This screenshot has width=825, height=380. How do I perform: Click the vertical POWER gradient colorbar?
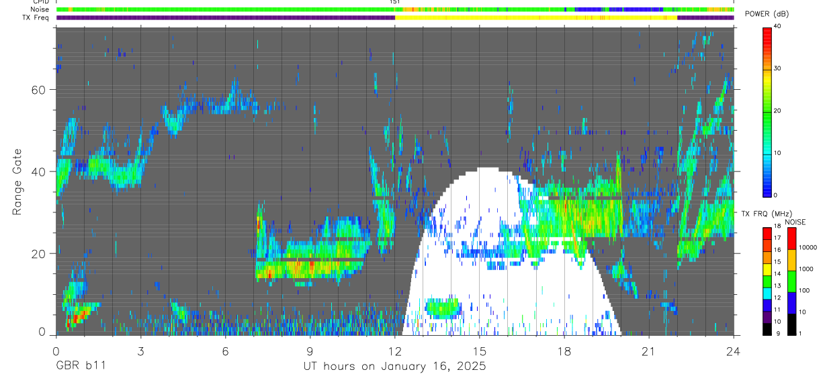767,111
